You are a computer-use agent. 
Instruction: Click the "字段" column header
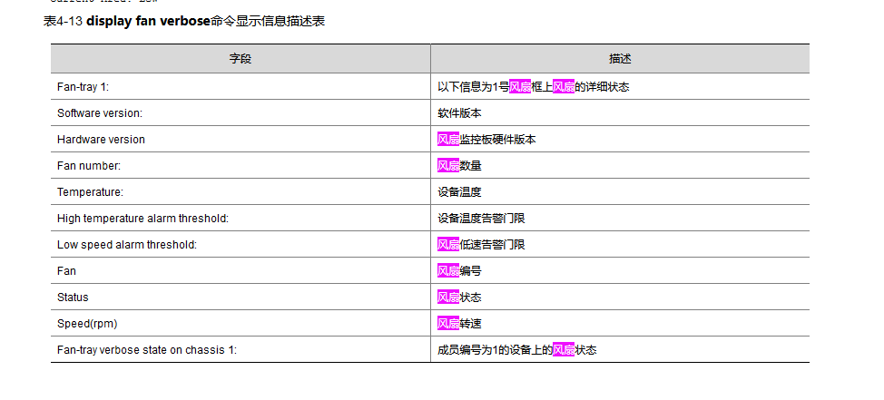pos(240,59)
